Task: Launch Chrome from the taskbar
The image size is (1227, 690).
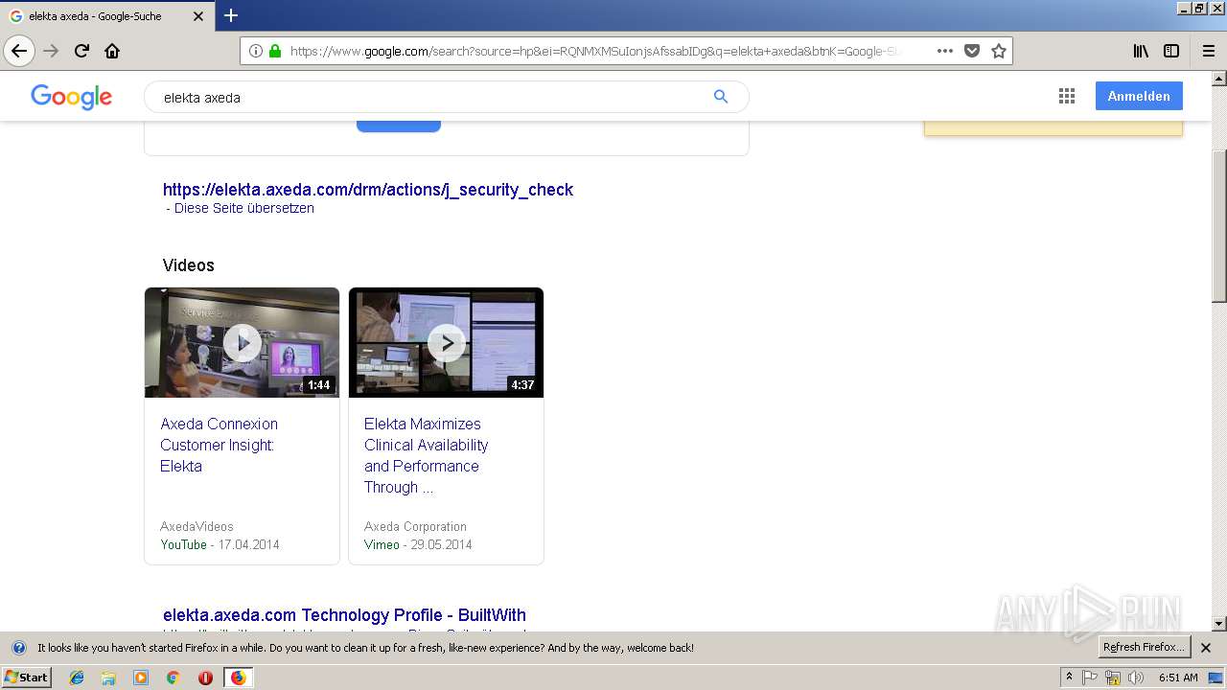Action: (173, 678)
